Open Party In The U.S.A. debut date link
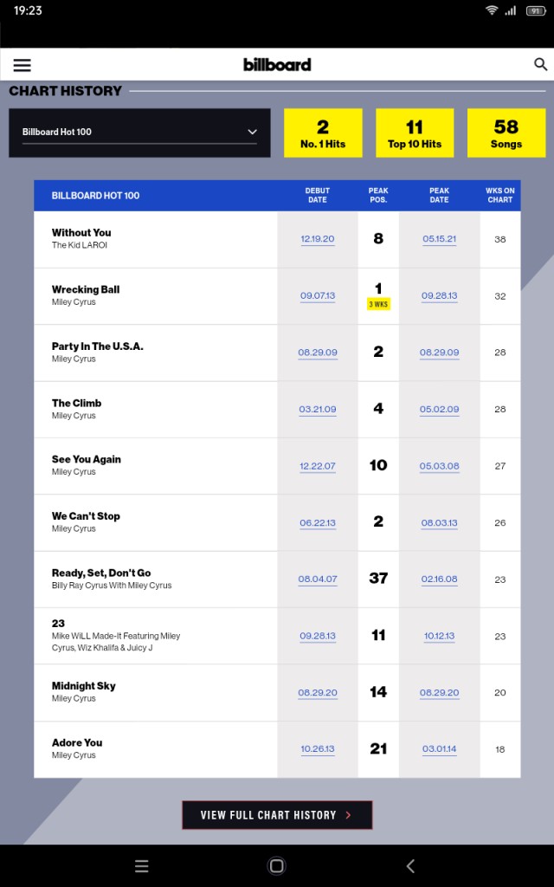This screenshot has height=887, width=554. [318, 353]
